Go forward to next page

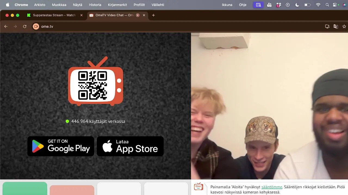(x=15, y=26)
